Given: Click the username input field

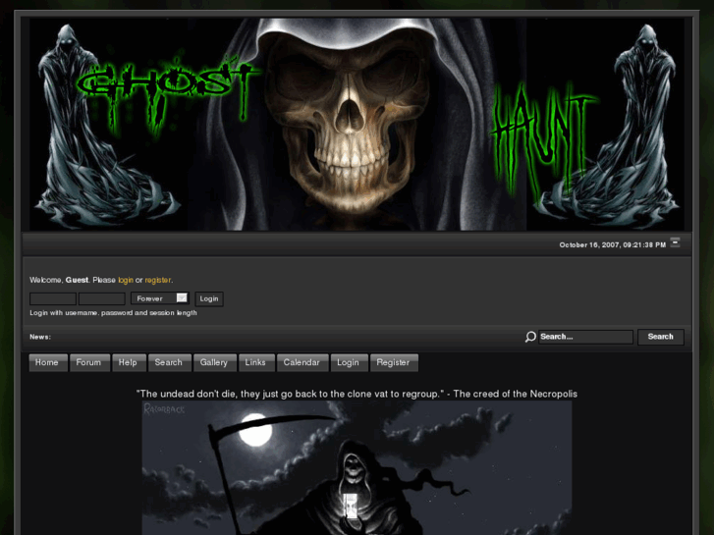Looking at the screenshot, I should pyautogui.click(x=53, y=298).
